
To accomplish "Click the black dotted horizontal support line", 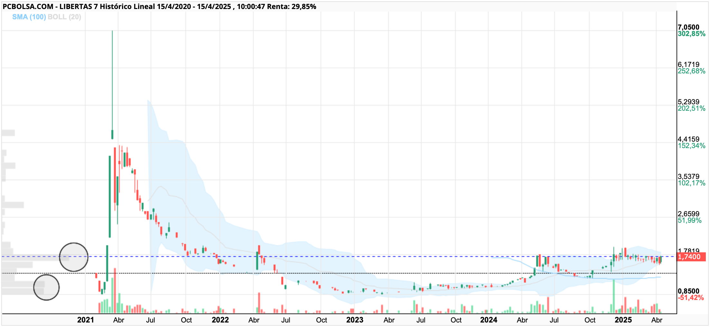I will 339,273.
